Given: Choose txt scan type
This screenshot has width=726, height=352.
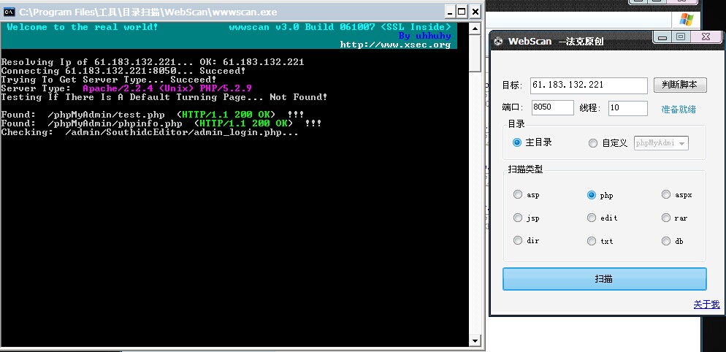Looking at the screenshot, I should (592, 241).
